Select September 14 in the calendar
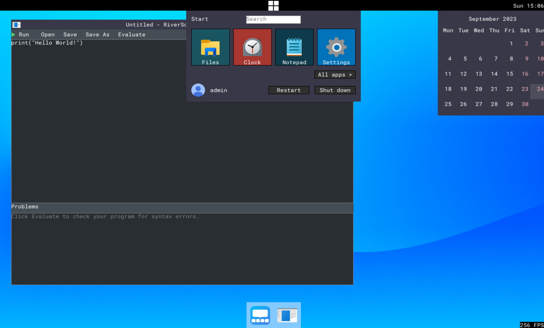544x328 pixels. pos(494,74)
